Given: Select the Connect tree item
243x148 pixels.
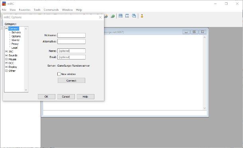Looking at the screenshot, I should [x=14, y=29].
